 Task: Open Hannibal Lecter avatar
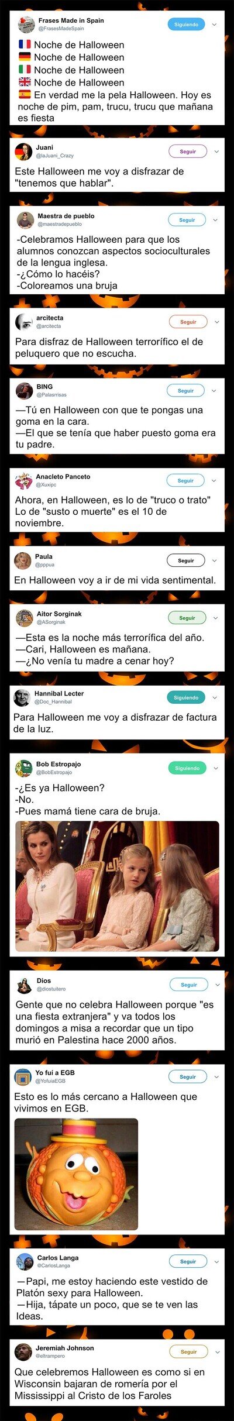coord(22,697)
